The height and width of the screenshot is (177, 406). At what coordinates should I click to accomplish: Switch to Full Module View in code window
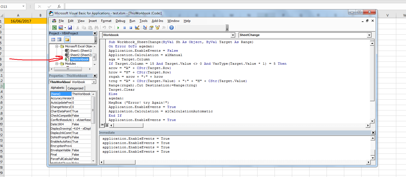[x=107, y=125]
